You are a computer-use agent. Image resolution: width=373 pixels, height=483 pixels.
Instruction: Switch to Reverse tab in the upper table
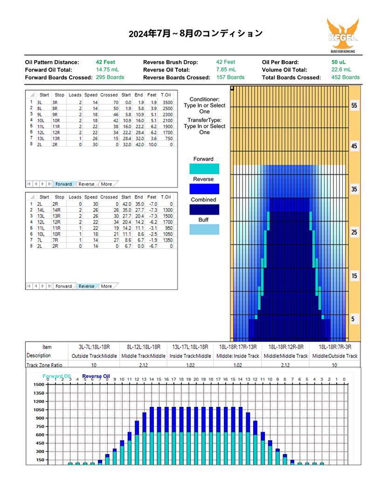(x=86, y=184)
